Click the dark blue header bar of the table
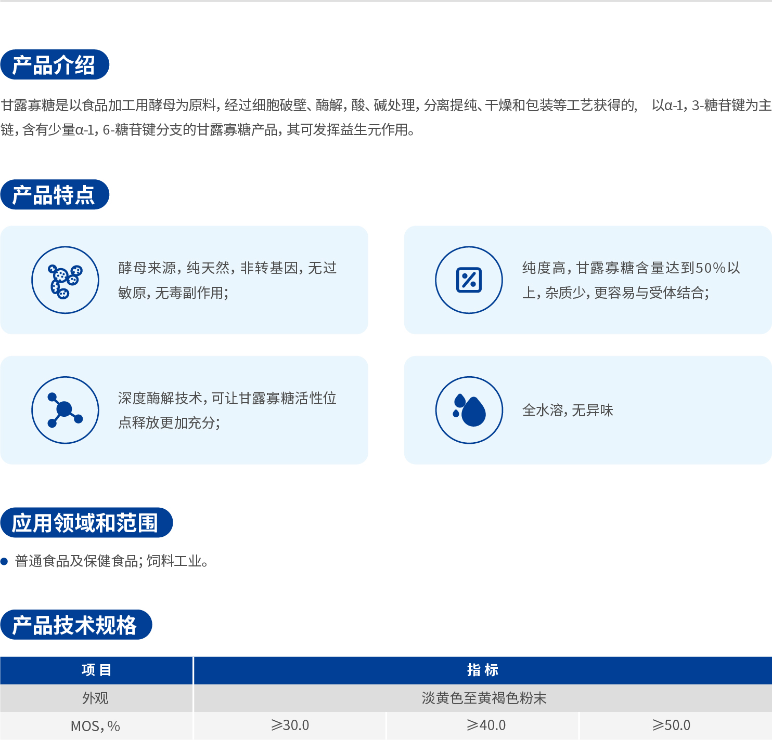The image size is (772, 740). point(386,670)
